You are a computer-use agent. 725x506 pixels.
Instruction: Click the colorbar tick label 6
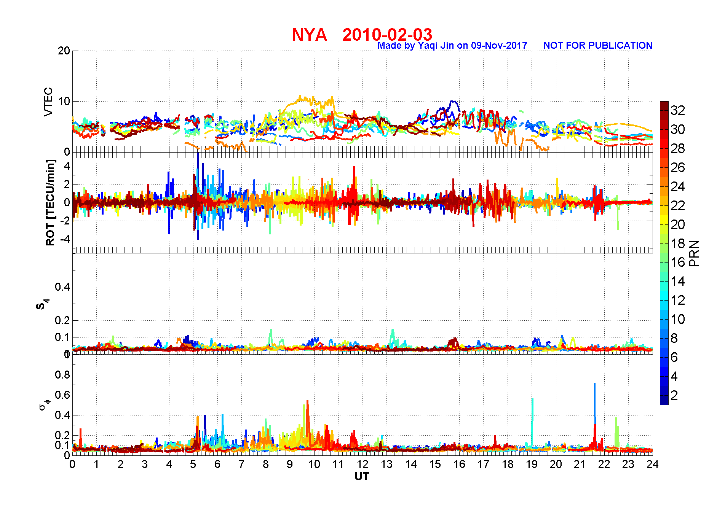[x=674, y=357]
